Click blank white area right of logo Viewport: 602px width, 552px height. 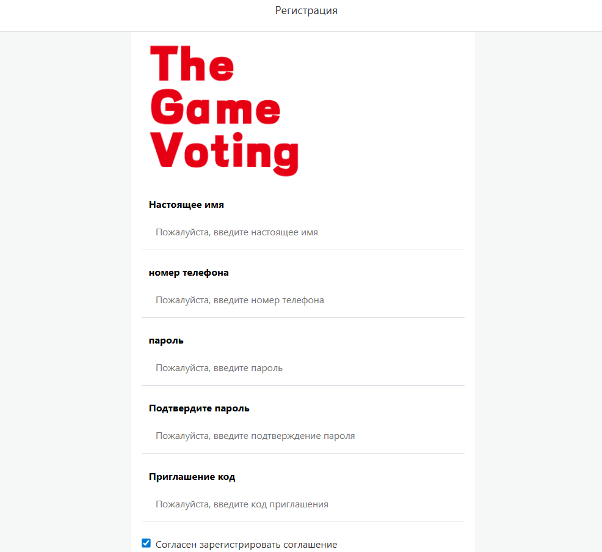point(391,110)
